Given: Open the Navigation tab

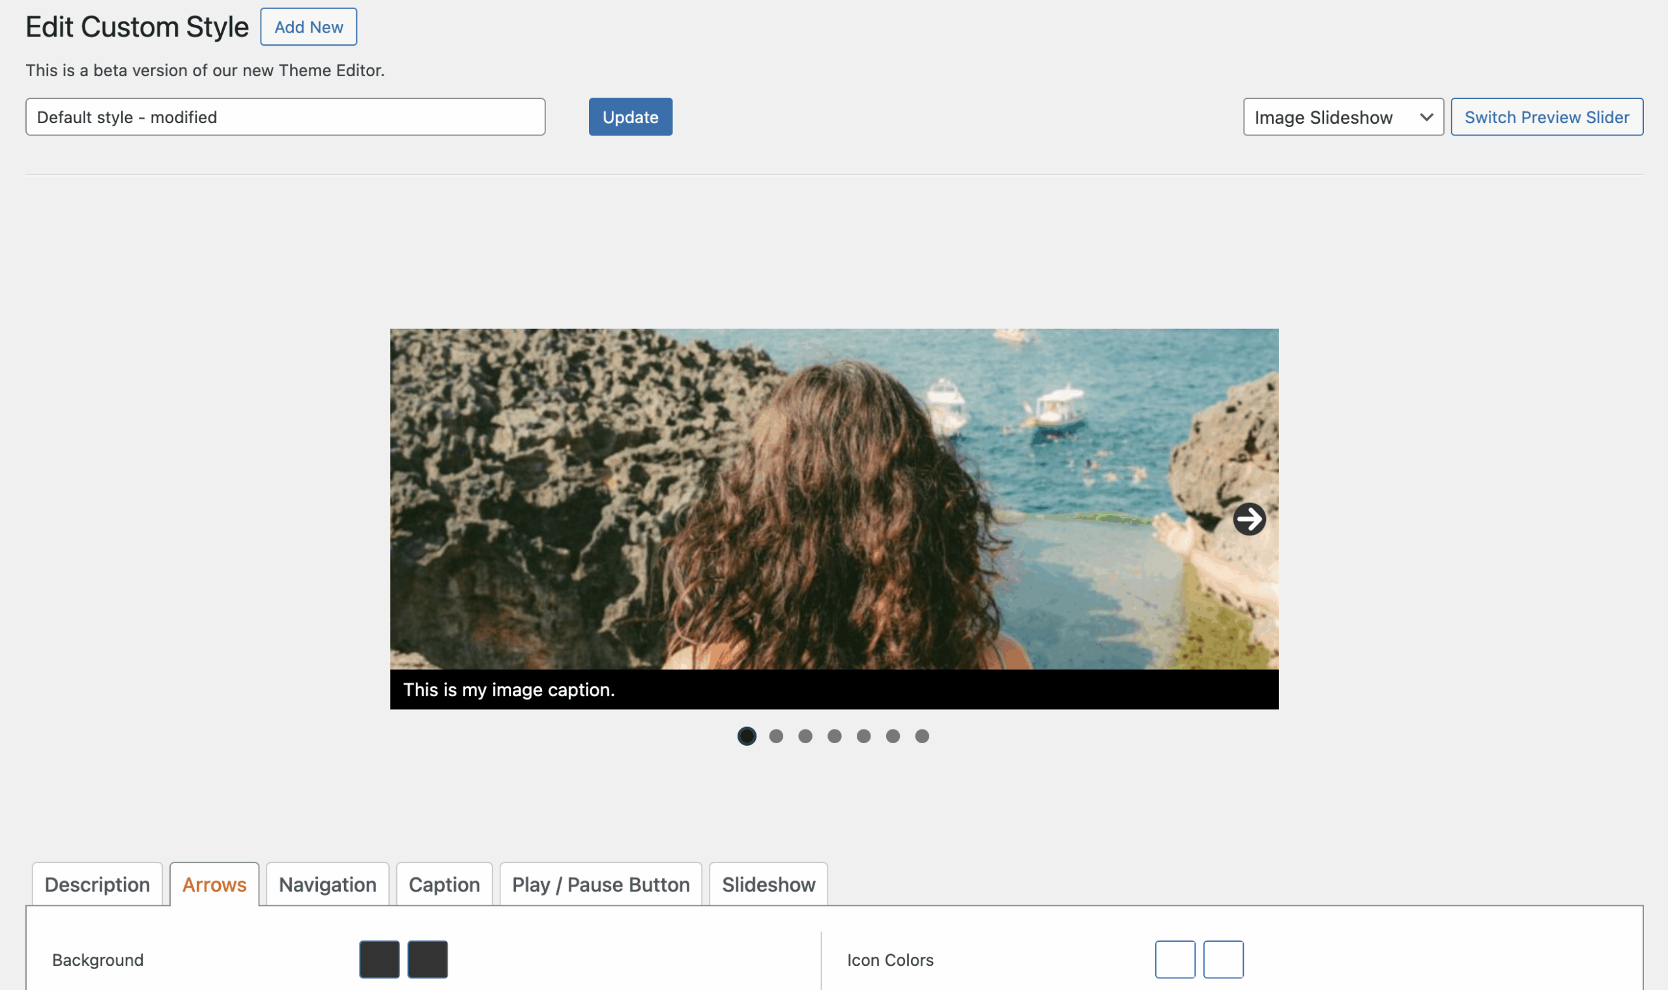Looking at the screenshot, I should (x=328, y=884).
